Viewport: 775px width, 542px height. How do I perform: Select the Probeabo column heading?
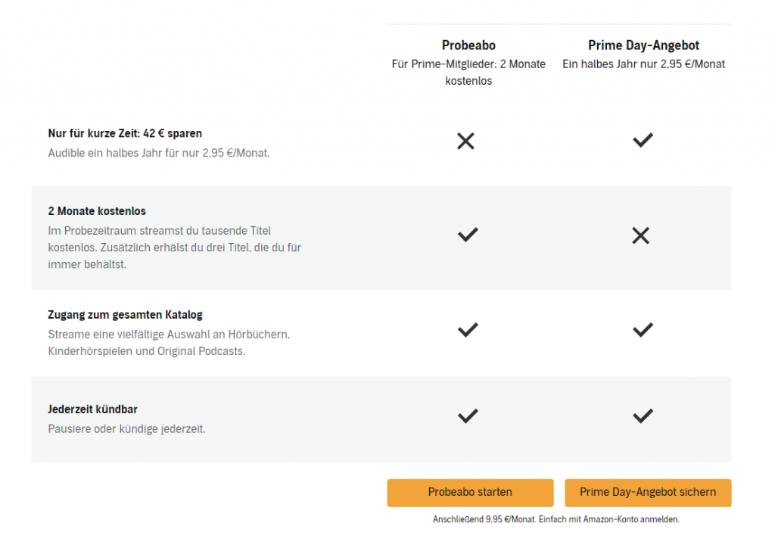[x=468, y=45]
